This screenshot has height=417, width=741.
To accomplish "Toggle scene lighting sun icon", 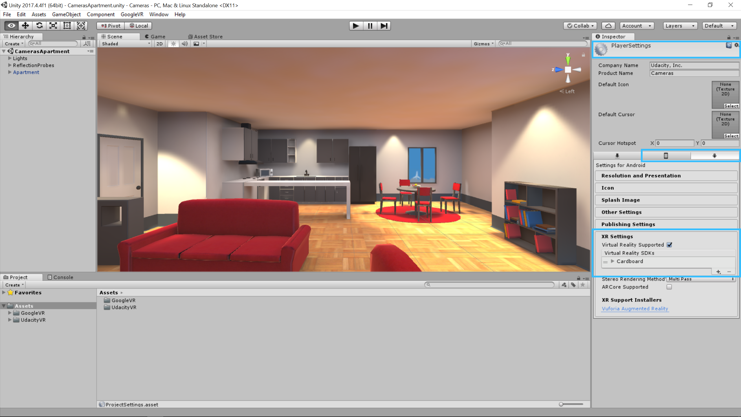I will (x=173, y=44).
